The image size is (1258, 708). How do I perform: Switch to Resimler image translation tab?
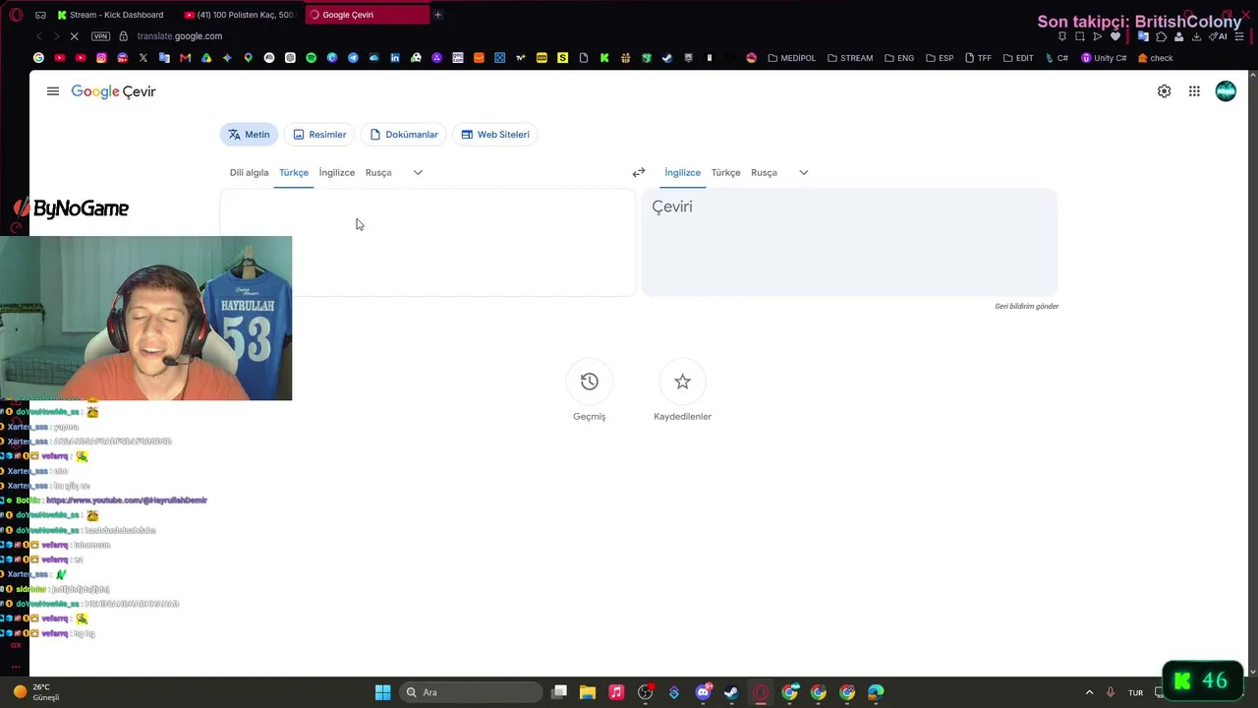tap(319, 135)
